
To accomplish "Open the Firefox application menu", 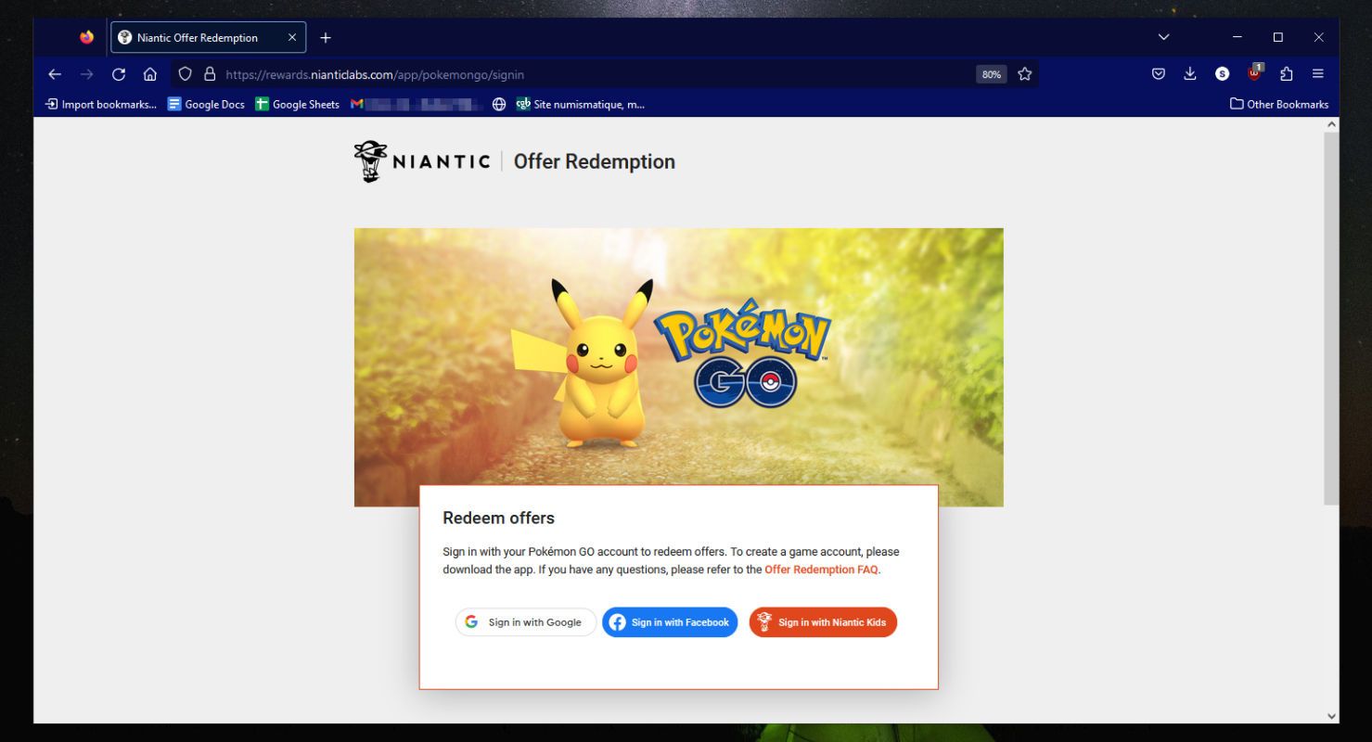I will [1318, 74].
